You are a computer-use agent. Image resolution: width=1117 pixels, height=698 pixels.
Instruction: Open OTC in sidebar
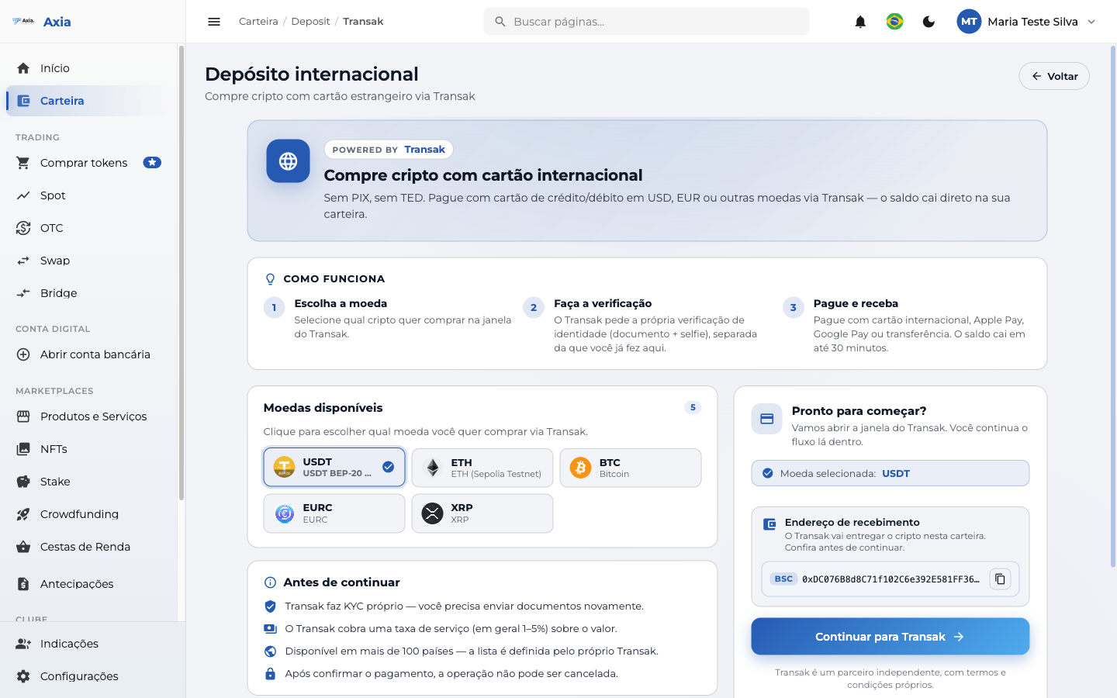point(85,228)
